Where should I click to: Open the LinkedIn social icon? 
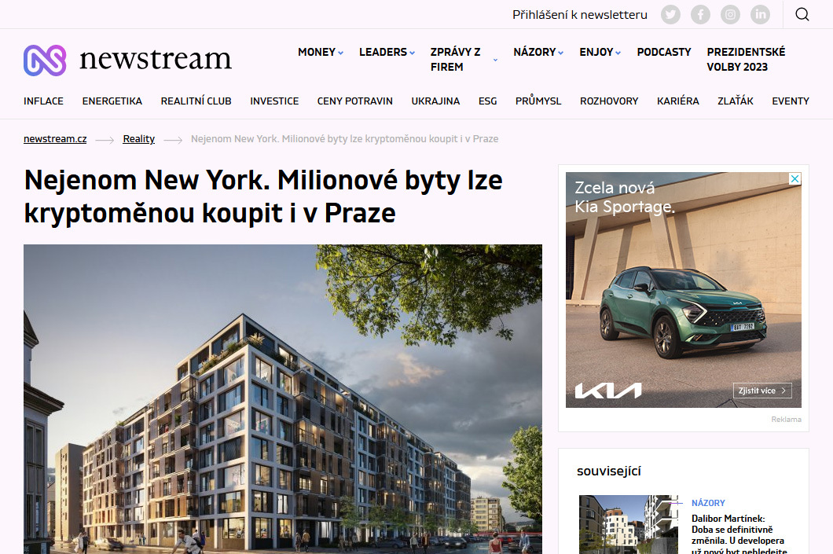[x=760, y=14]
